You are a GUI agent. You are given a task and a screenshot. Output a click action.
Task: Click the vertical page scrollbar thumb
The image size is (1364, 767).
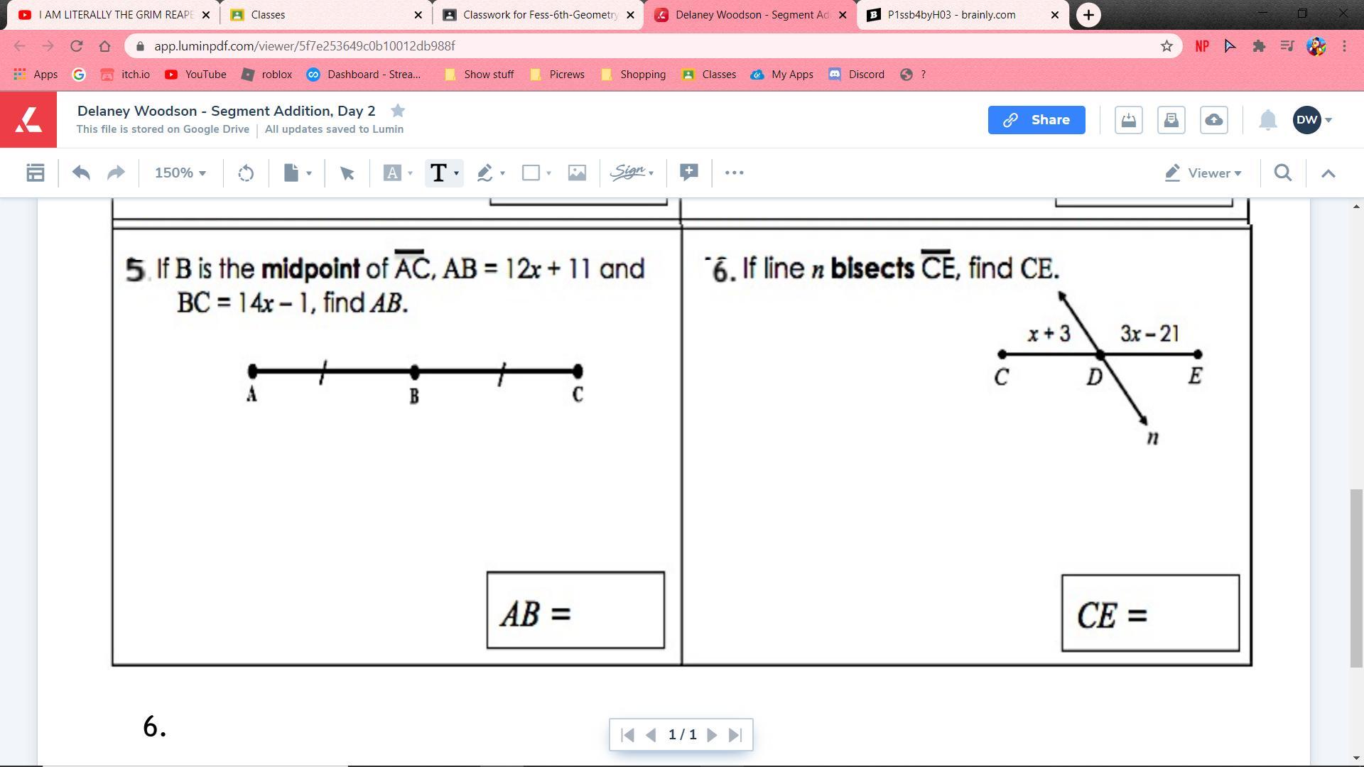(x=1356, y=577)
